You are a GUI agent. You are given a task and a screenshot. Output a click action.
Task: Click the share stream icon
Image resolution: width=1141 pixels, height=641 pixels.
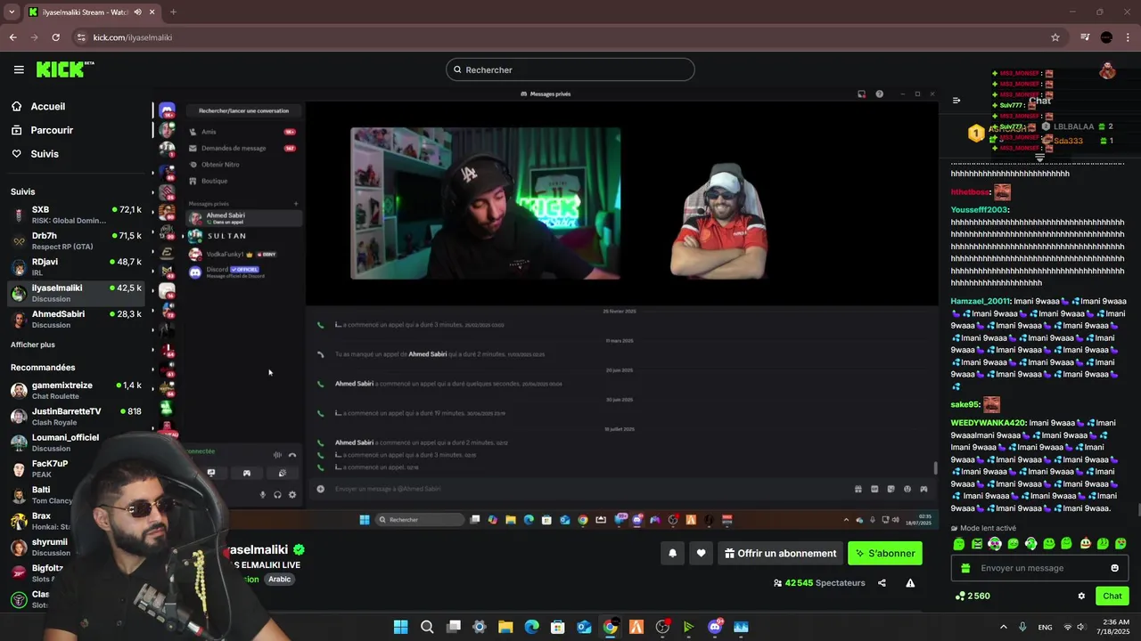[x=882, y=583]
